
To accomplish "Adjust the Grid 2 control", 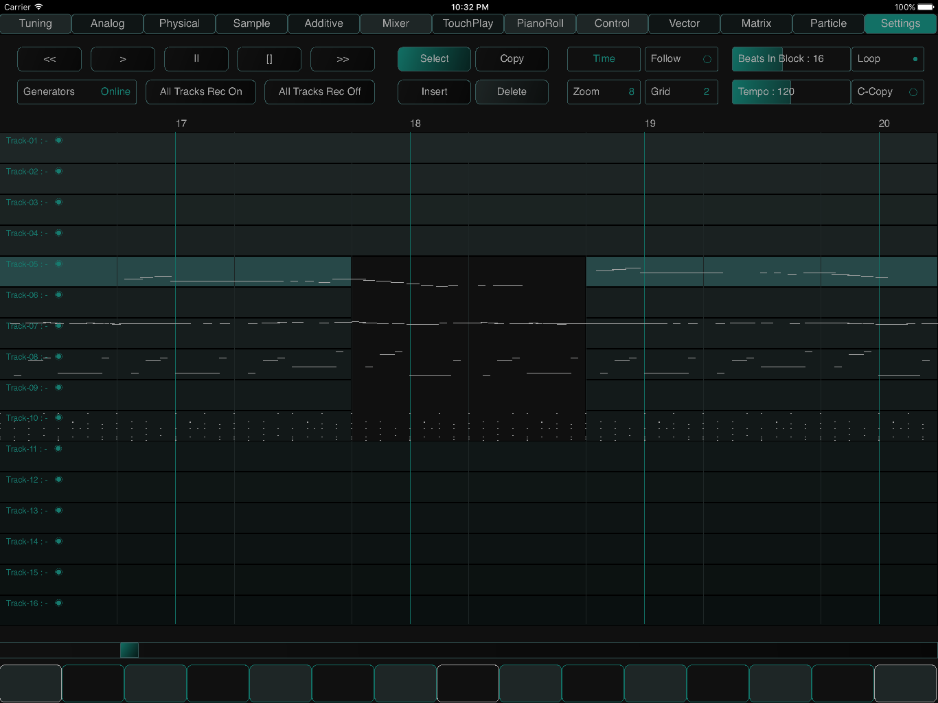I will click(x=681, y=92).
